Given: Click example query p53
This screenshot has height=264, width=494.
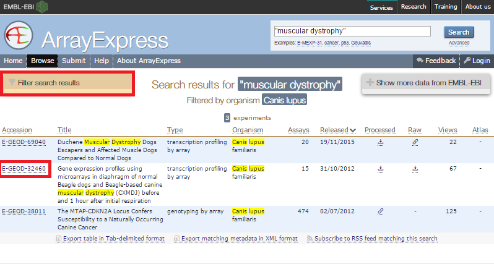Looking at the screenshot, I should (x=345, y=43).
